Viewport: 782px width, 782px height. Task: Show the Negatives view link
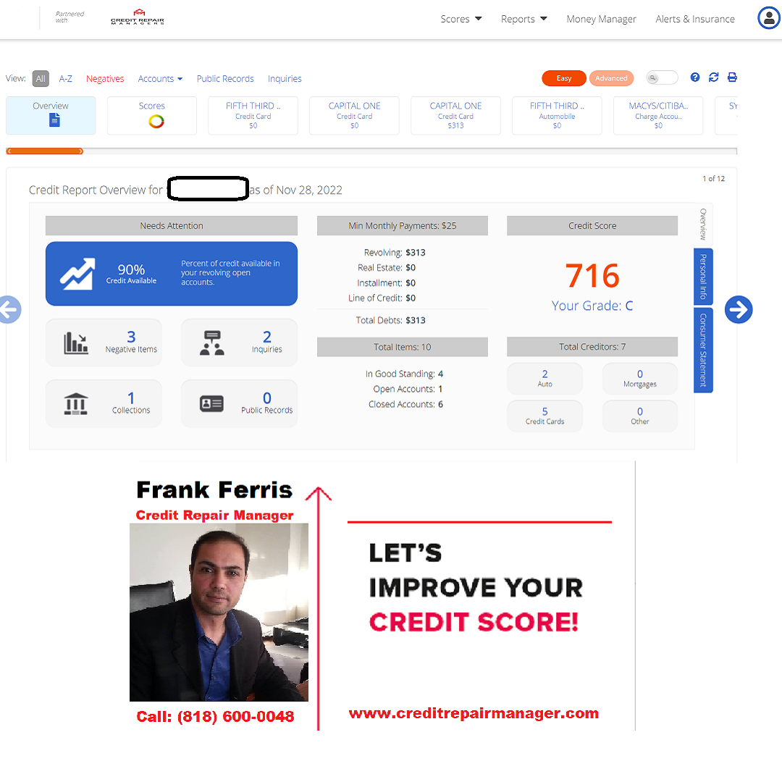[105, 79]
